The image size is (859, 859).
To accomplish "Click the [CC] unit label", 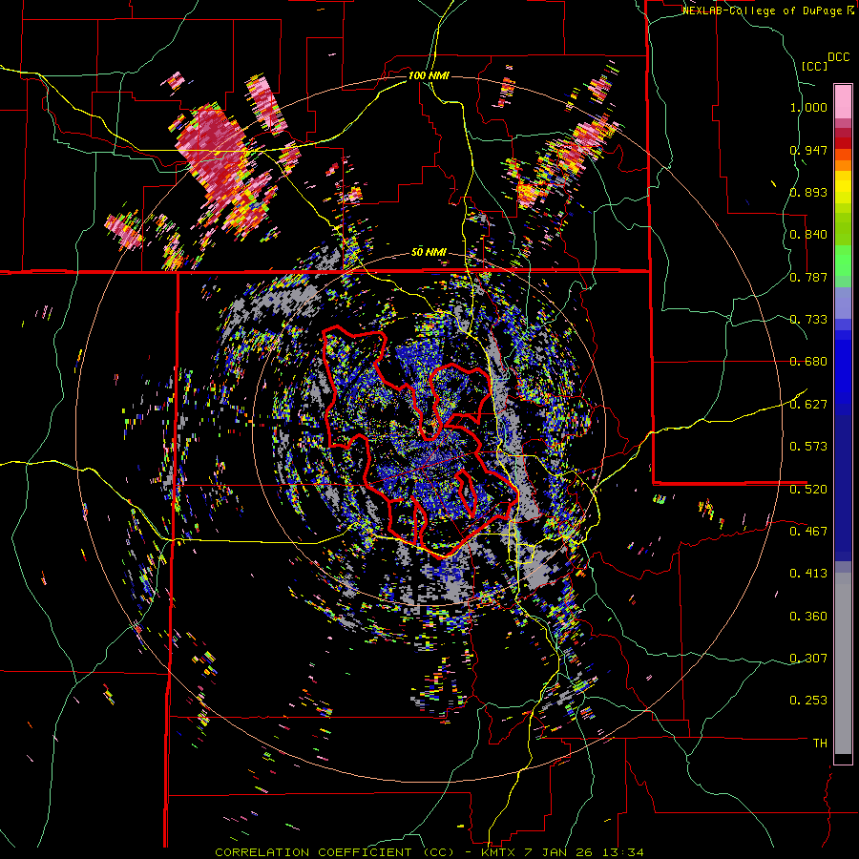I will 814,66.
